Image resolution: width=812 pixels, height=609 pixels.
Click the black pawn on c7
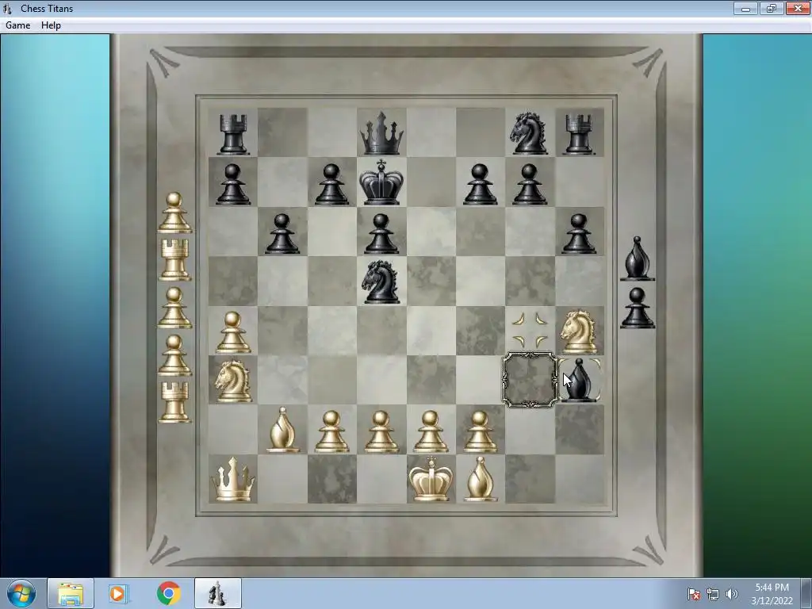point(332,184)
